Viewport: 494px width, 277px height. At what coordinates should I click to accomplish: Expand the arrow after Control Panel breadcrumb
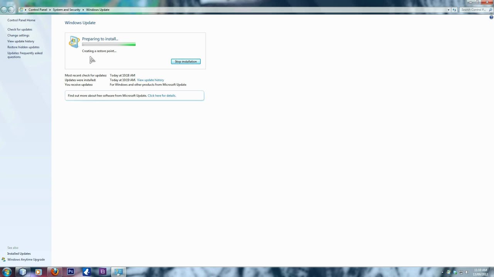click(50, 10)
